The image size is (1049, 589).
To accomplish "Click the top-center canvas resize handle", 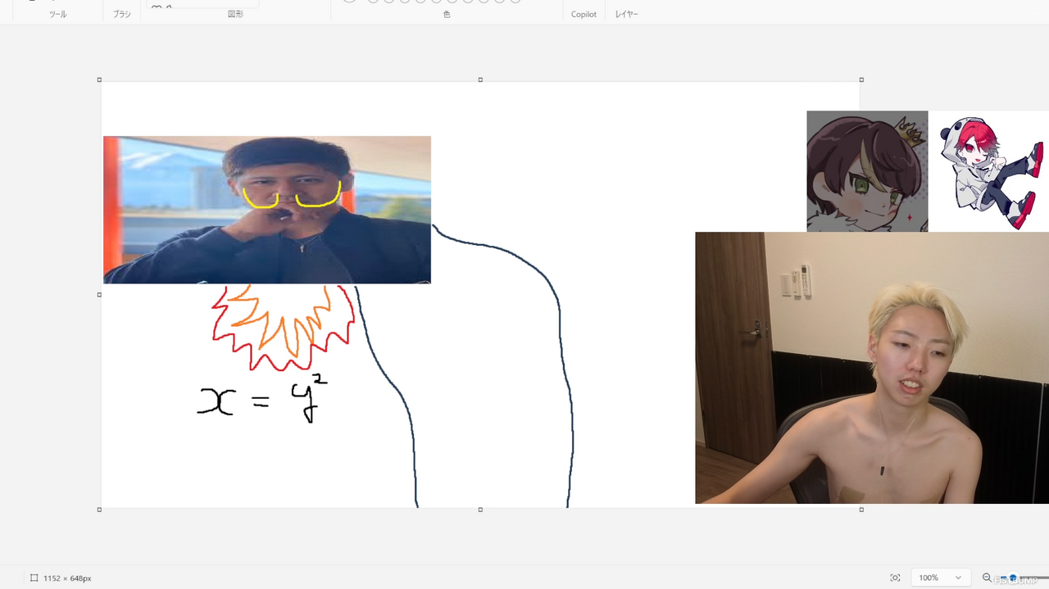I will 480,80.
